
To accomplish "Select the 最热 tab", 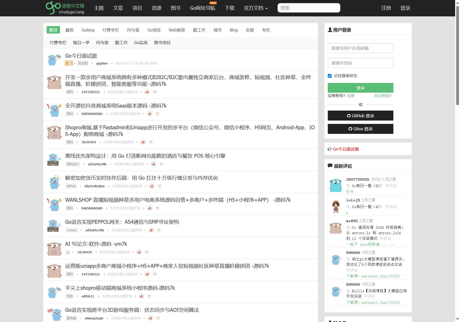I will tap(69, 30).
